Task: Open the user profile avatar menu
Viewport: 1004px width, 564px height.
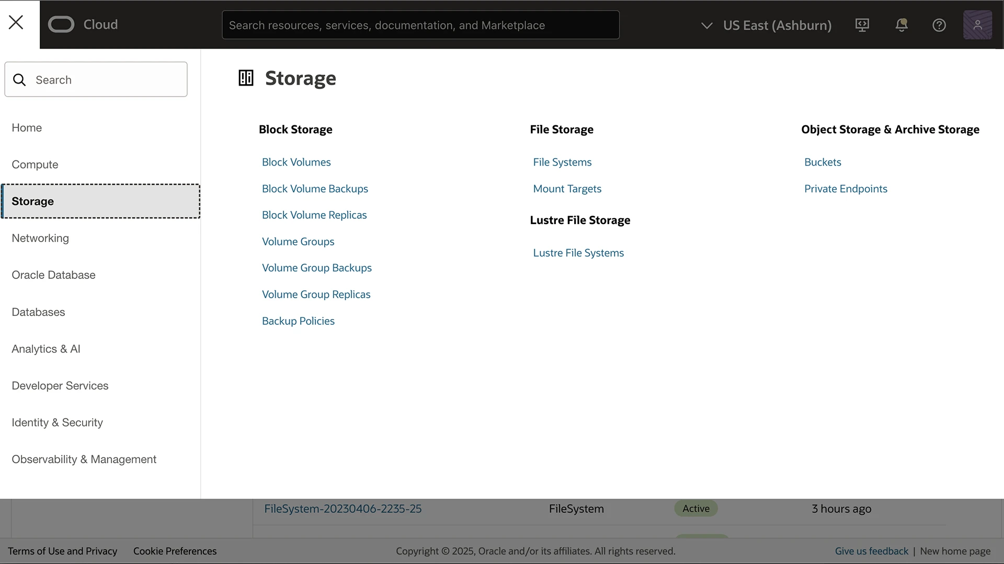Action: point(977,25)
